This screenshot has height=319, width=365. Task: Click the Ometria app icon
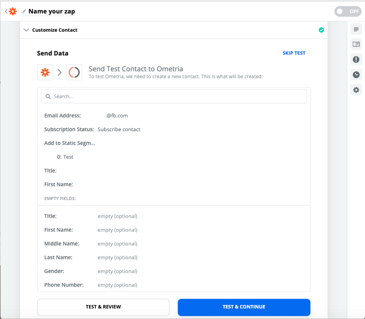point(74,72)
